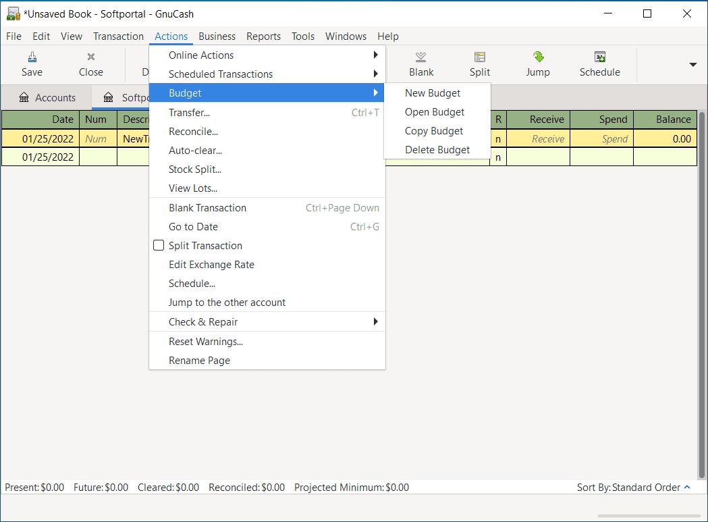The image size is (708, 522).
Task: Select the highlighted Budget menu item
Action: tap(267, 93)
